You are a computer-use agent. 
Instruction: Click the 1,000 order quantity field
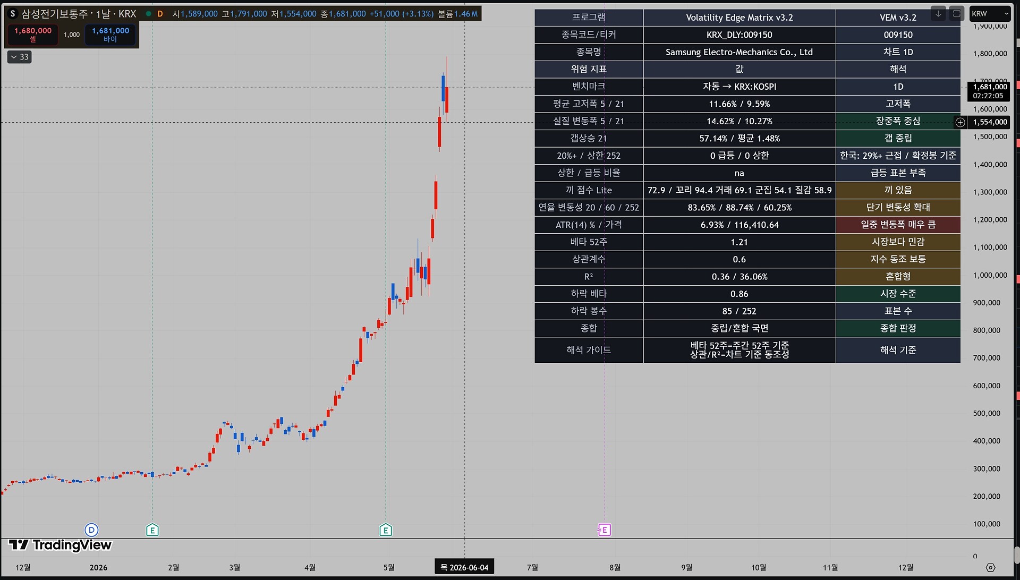point(72,35)
